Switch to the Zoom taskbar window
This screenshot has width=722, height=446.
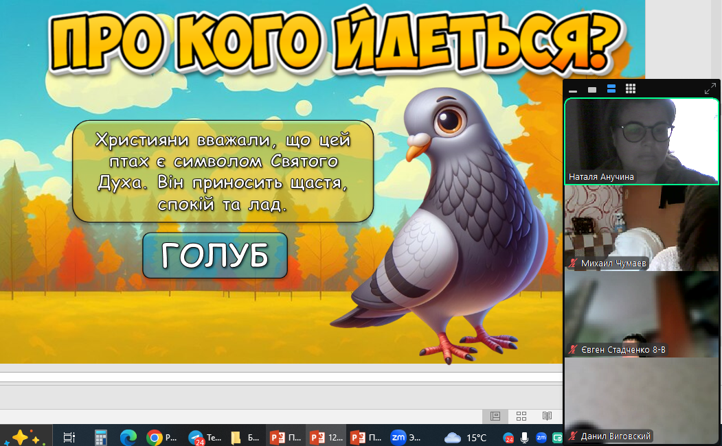pos(407,437)
